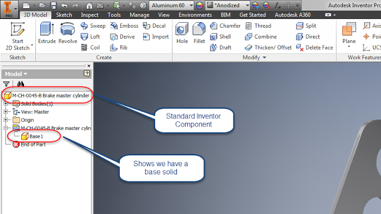Screen dimensions: 381x214
Task: Select the Shell tool
Action: (220, 36)
